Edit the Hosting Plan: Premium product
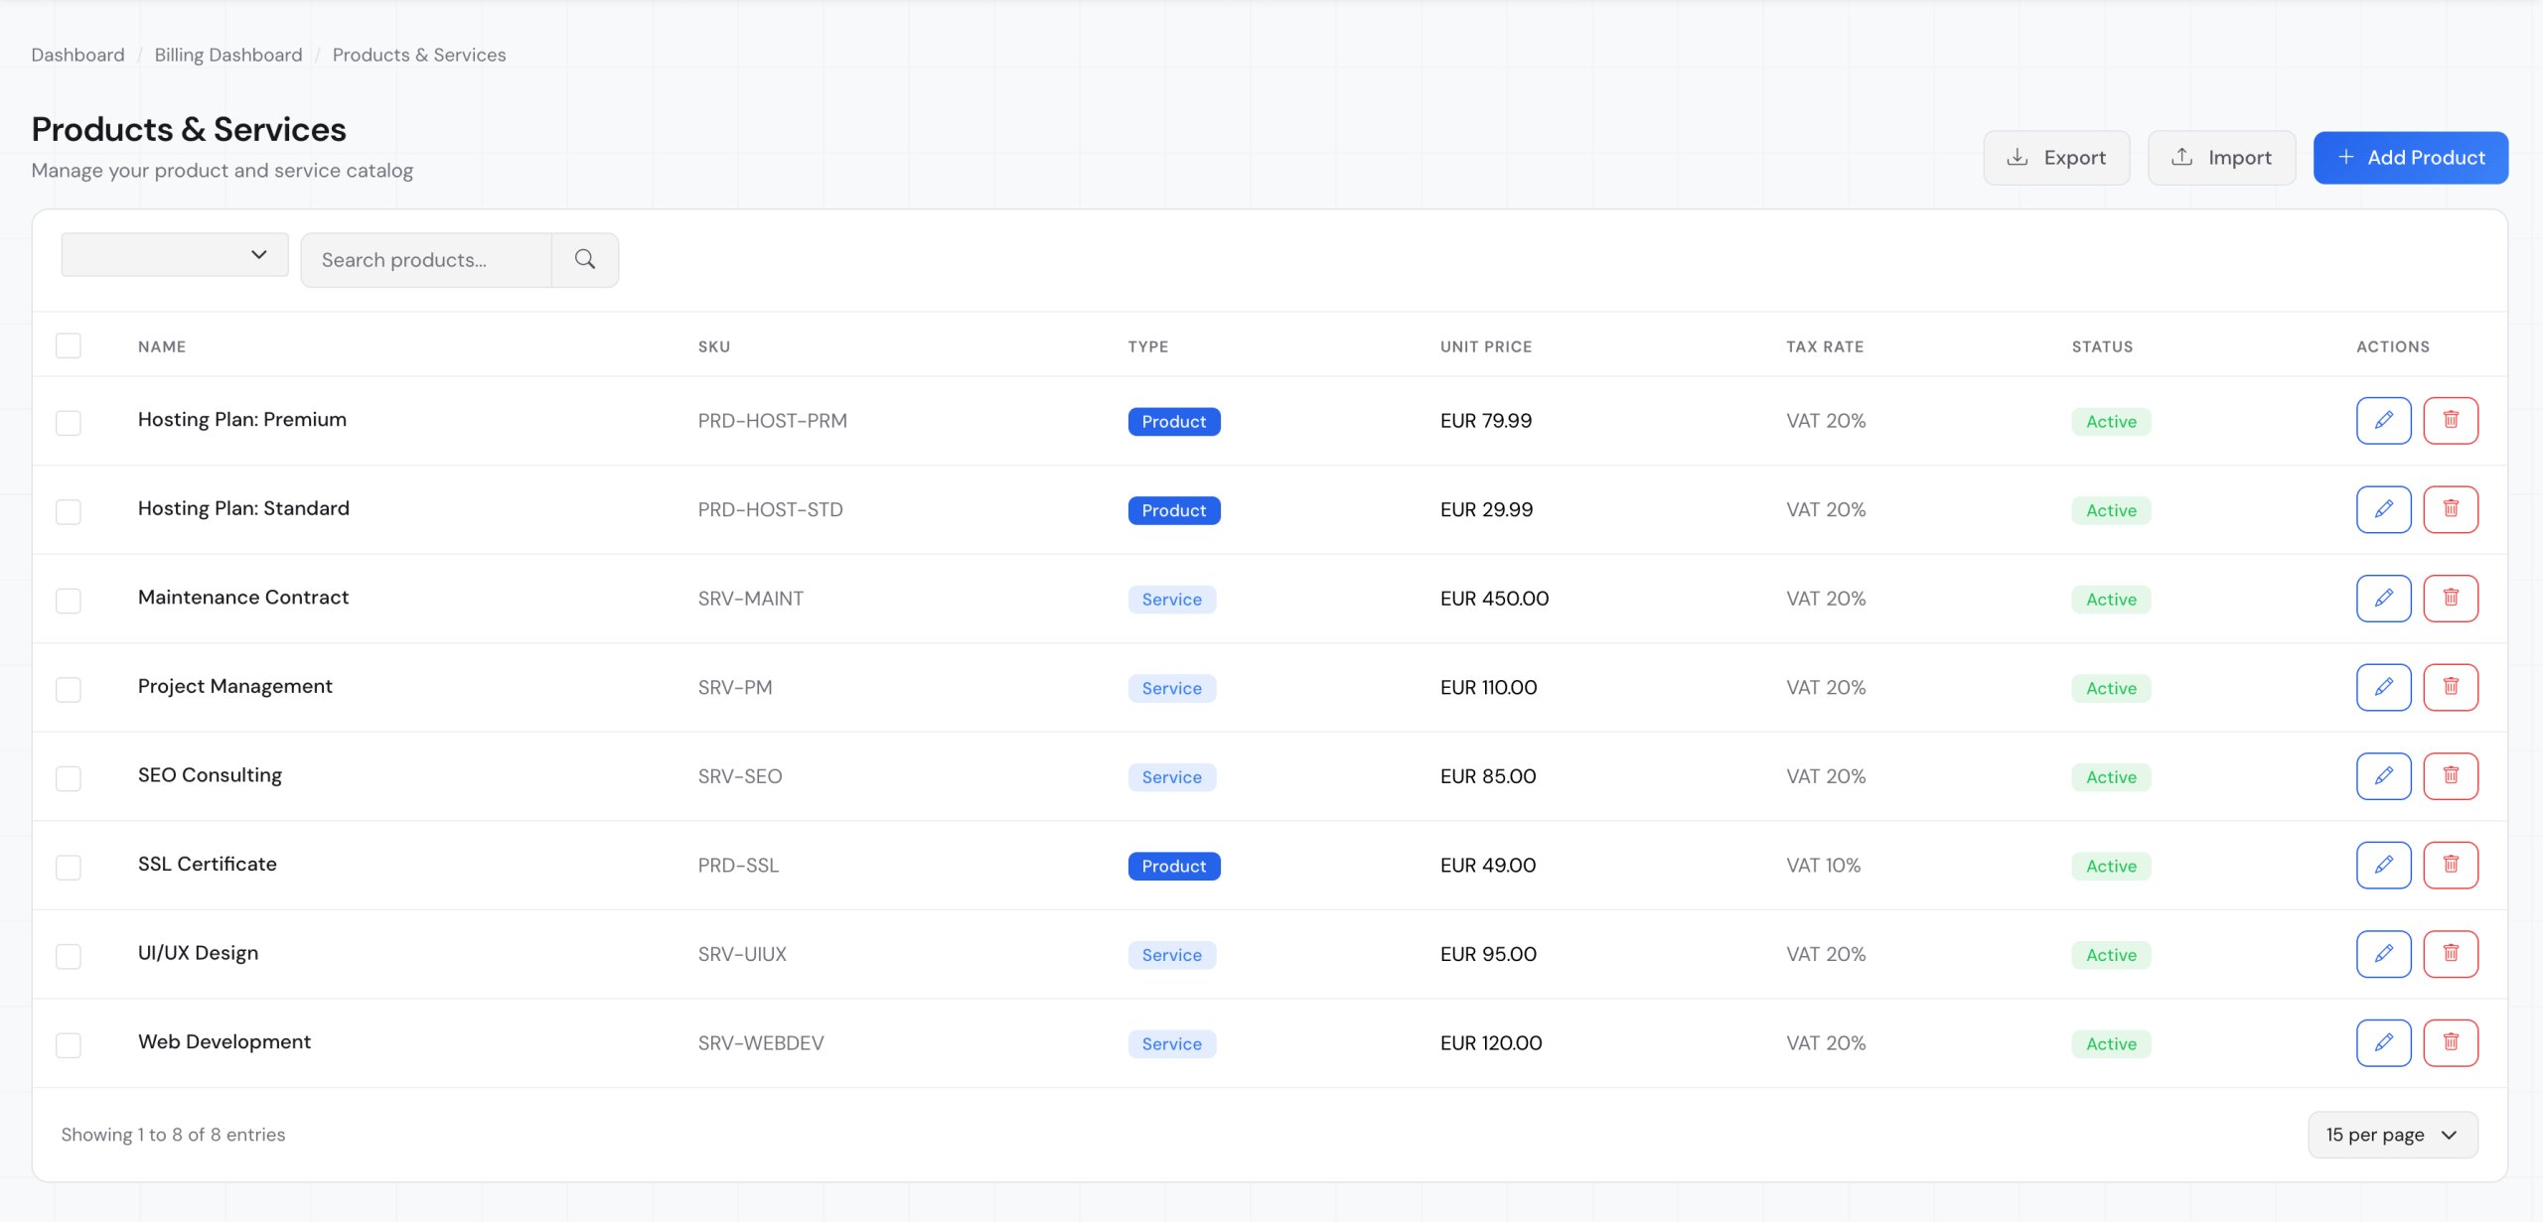This screenshot has height=1222, width=2543. click(x=2383, y=421)
